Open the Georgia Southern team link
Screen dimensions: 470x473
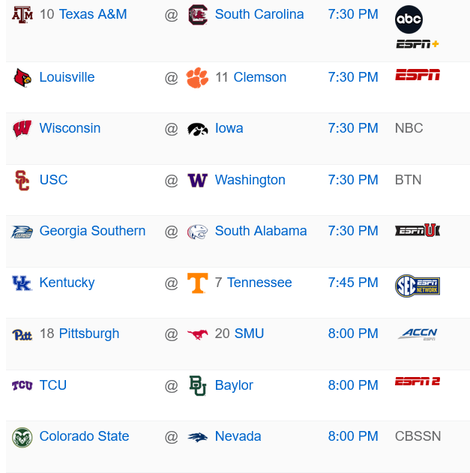(x=92, y=231)
